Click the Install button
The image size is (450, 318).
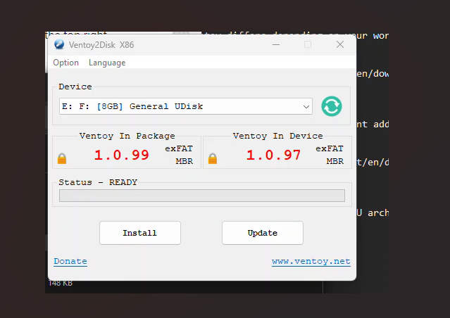(140, 233)
